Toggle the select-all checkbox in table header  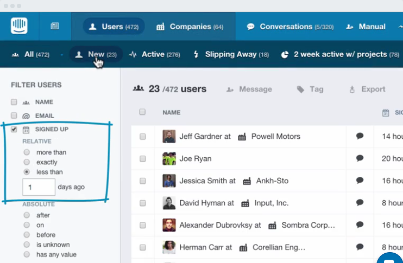pyautogui.click(x=142, y=112)
